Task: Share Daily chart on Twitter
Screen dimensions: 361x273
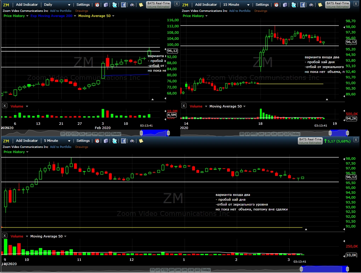Action: 114,5
